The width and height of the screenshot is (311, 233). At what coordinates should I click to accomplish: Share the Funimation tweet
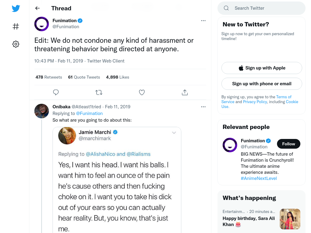[185, 92]
